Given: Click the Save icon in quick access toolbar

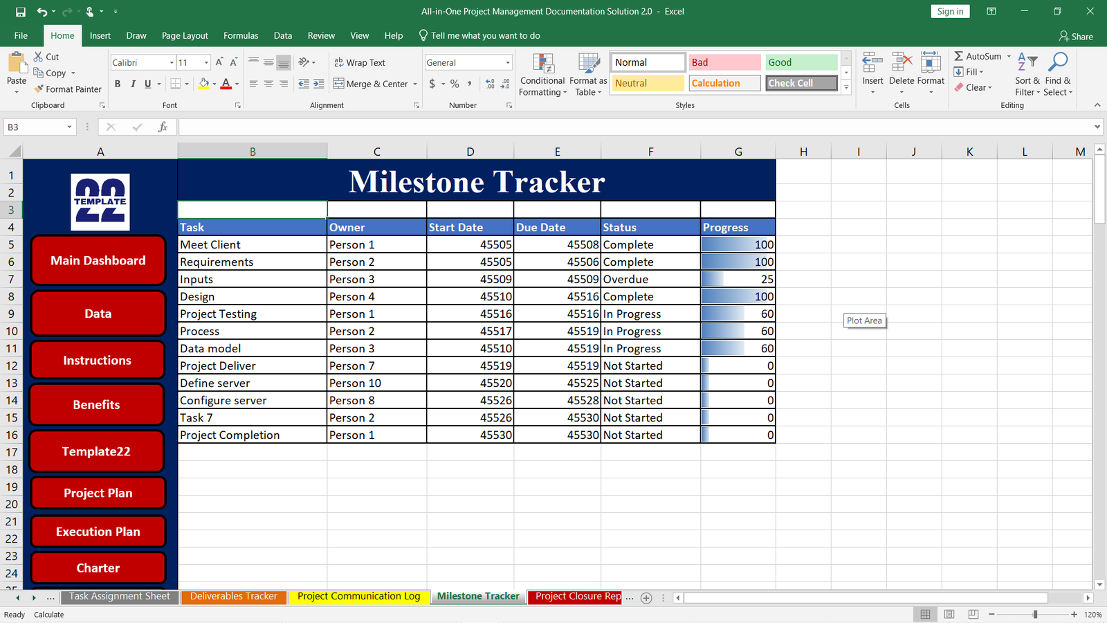Looking at the screenshot, I should point(21,12).
